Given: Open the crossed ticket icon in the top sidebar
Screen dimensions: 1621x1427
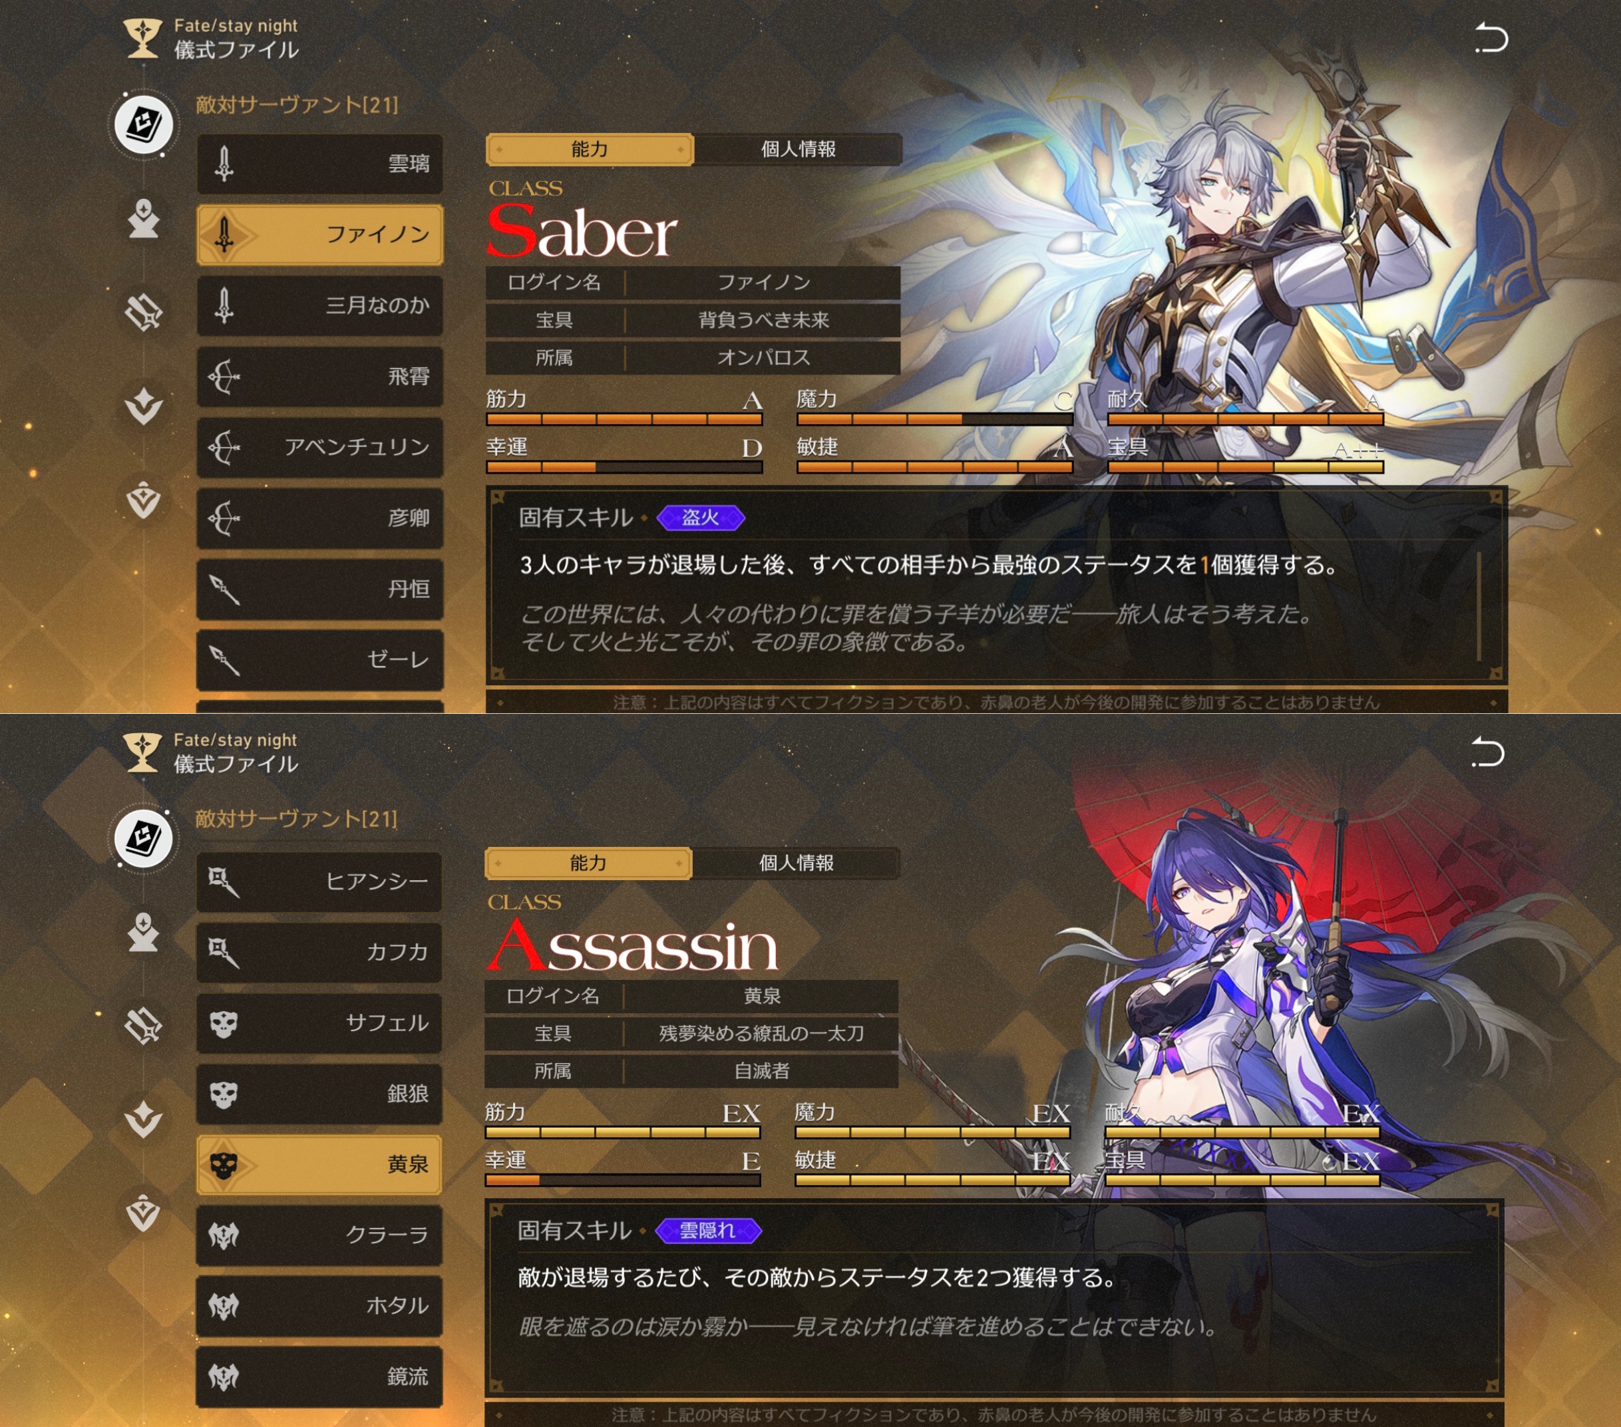Looking at the screenshot, I should [x=144, y=311].
